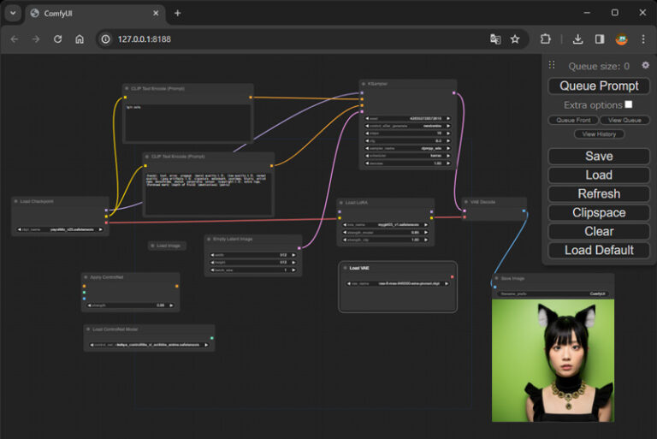Grab the drag handle of the queue panel

tap(552, 65)
